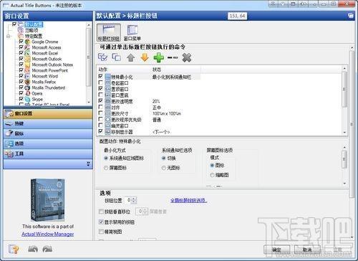The height and width of the screenshot is (261, 358).
Task: Click the copy/duplicate windows toolbar icon
Action: point(117,57)
